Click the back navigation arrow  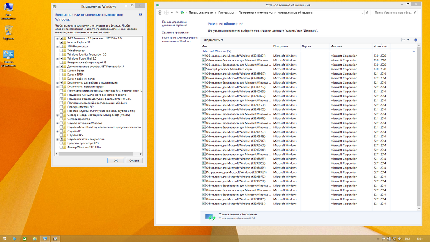(x=159, y=13)
